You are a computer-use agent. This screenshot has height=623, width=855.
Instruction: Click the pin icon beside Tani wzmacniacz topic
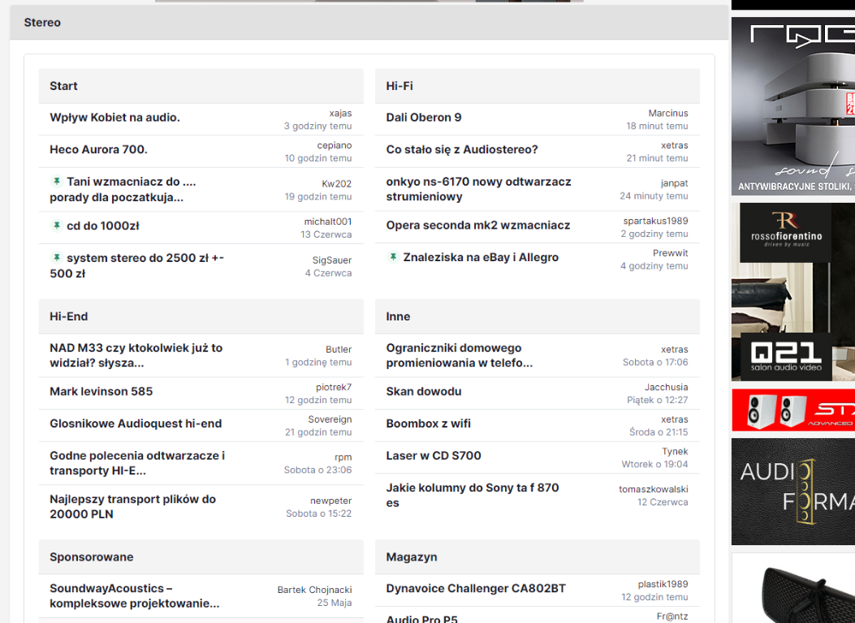pyautogui.click(x=56, y=182)
